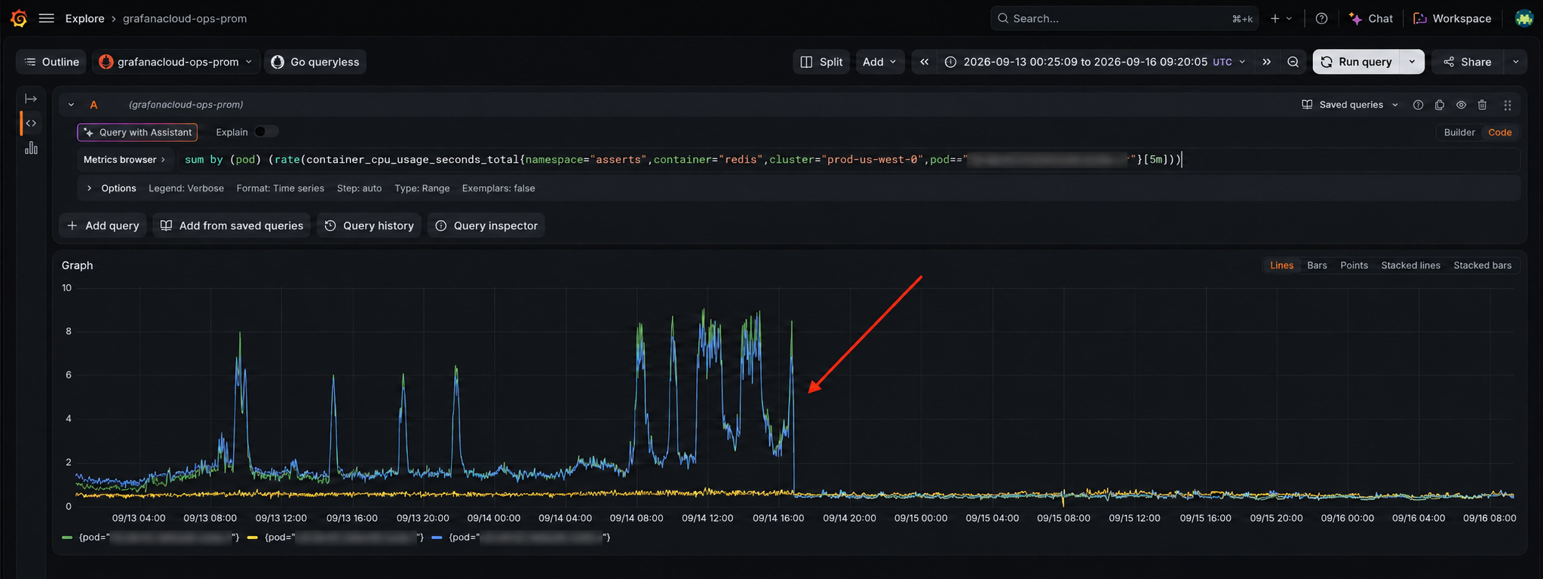Screen dimensions: 1543x579
Task: Click Run query button
Action: 1356,62
